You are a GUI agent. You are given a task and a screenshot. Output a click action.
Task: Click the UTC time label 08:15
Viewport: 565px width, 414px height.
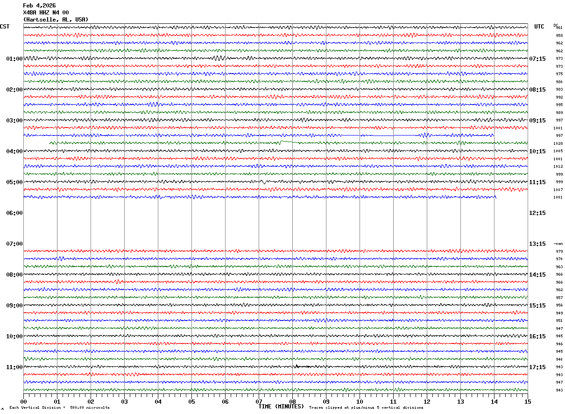(537, 90)
